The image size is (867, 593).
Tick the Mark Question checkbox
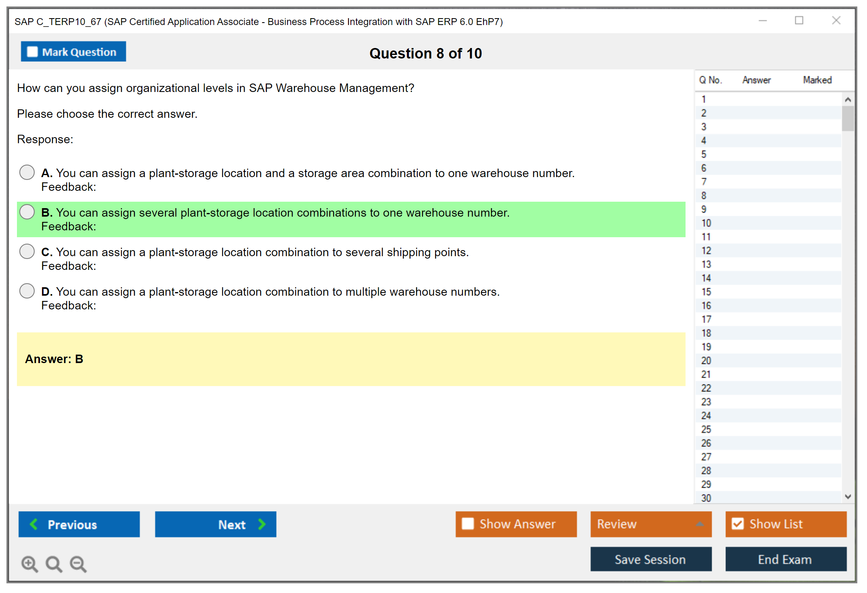point(32,52)
